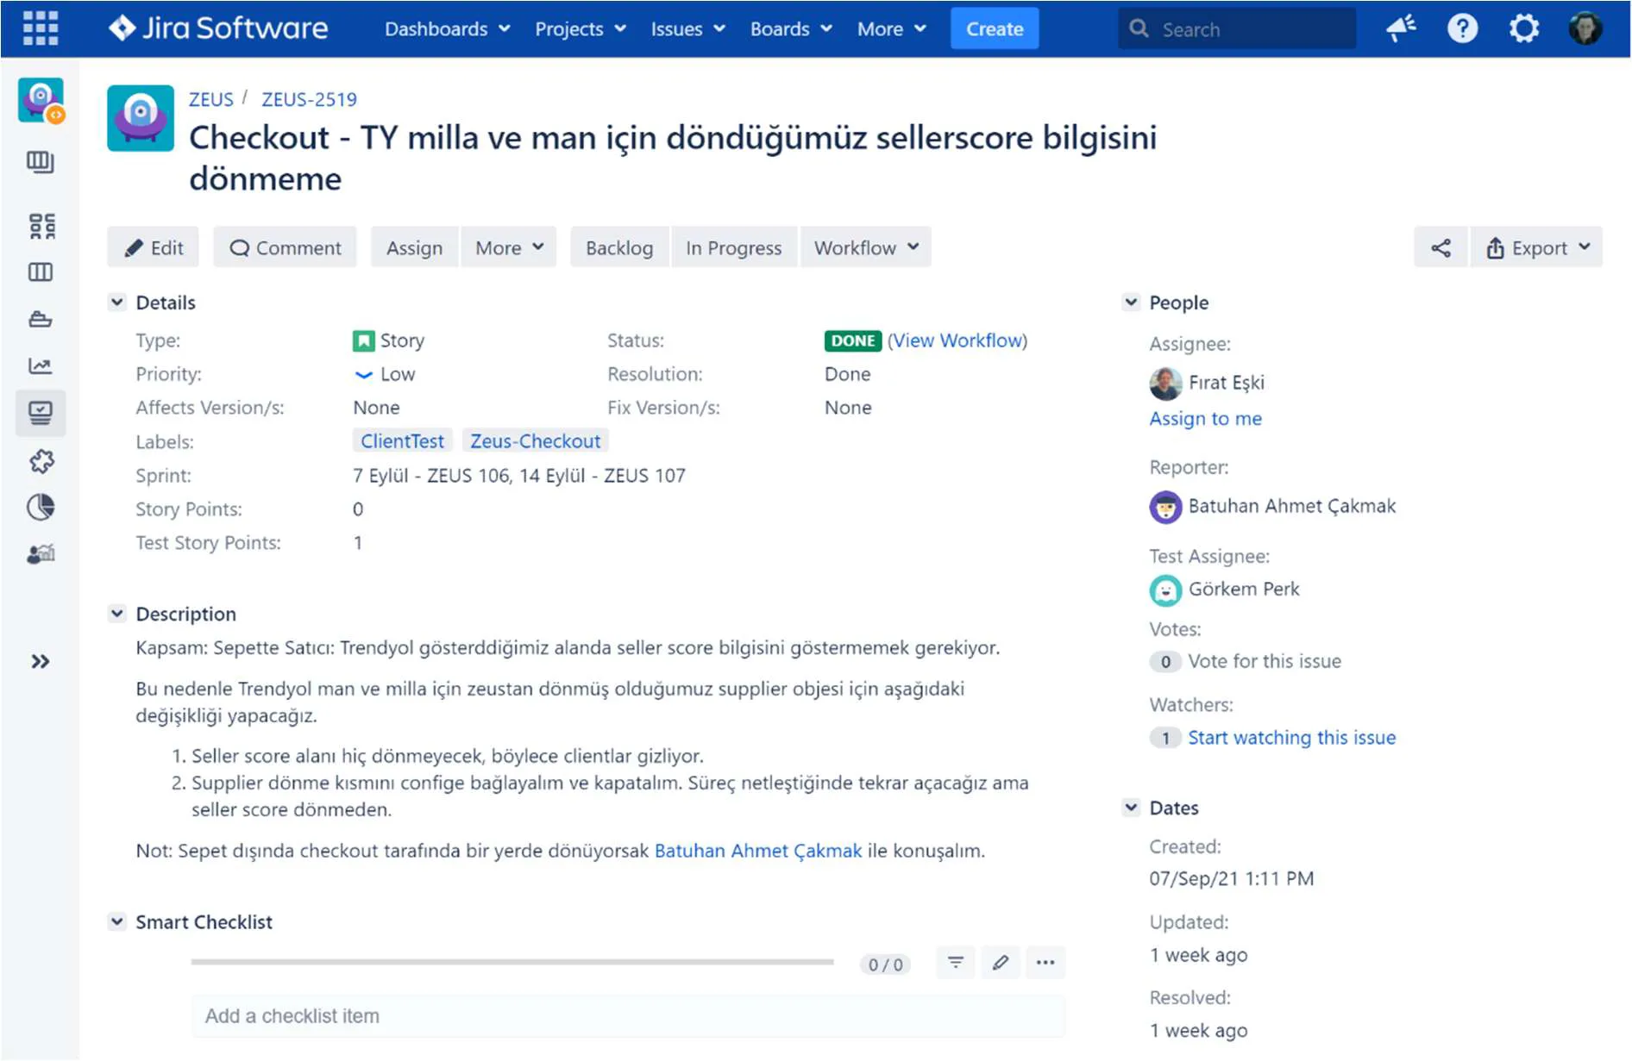1632x1061 pixels.
Task: Click the votes count badge
Action: point(1165,662)
